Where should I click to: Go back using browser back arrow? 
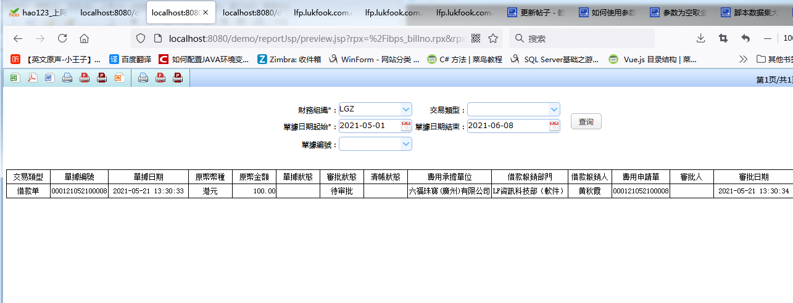[18, 38]
